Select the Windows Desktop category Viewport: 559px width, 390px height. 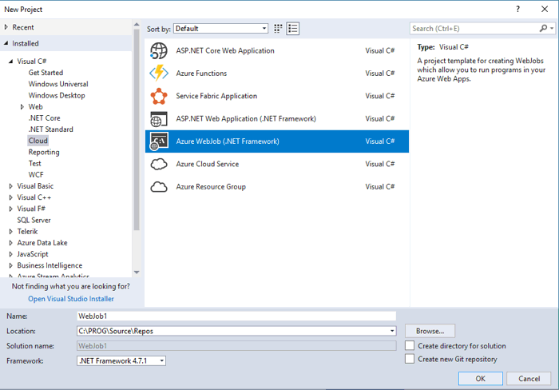pos(56,95)
